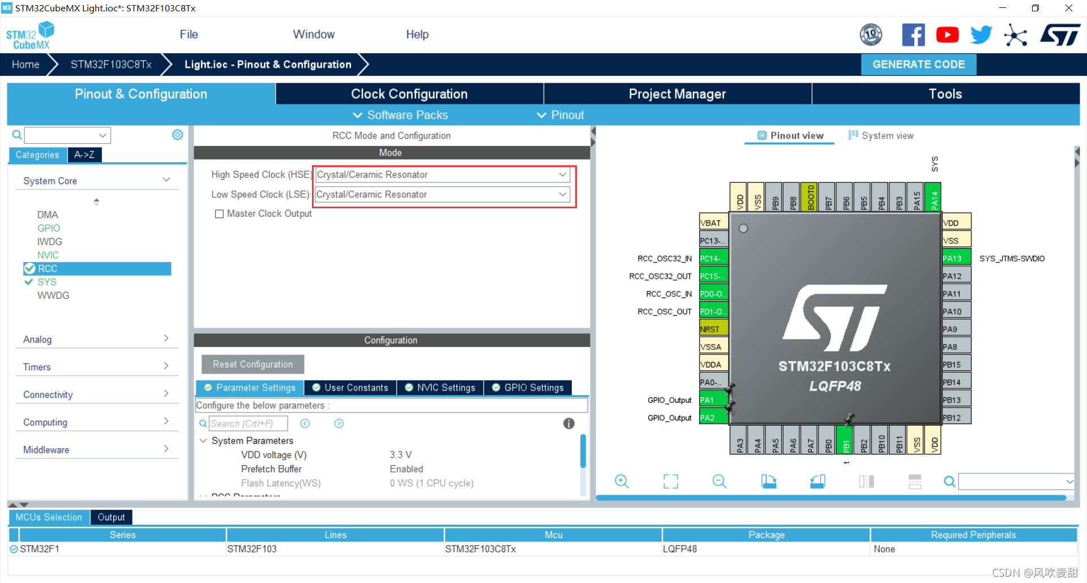The width and height of the screenshot is (1087, 583).
Task: Click the ST community network icon
Action: click(1015, 35)
